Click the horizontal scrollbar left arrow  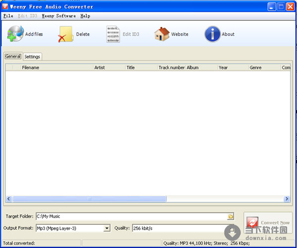pyautogui.click(x=9, y=199)
